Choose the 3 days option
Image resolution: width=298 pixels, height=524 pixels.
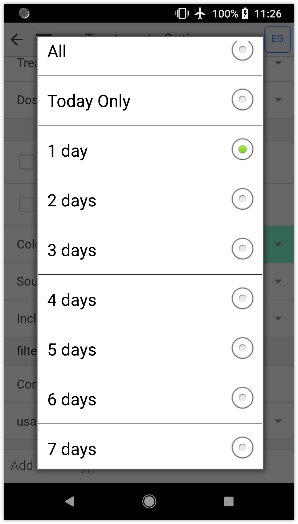[x=150, y=250]
